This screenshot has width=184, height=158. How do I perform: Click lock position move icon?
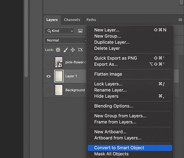[73, 50]
